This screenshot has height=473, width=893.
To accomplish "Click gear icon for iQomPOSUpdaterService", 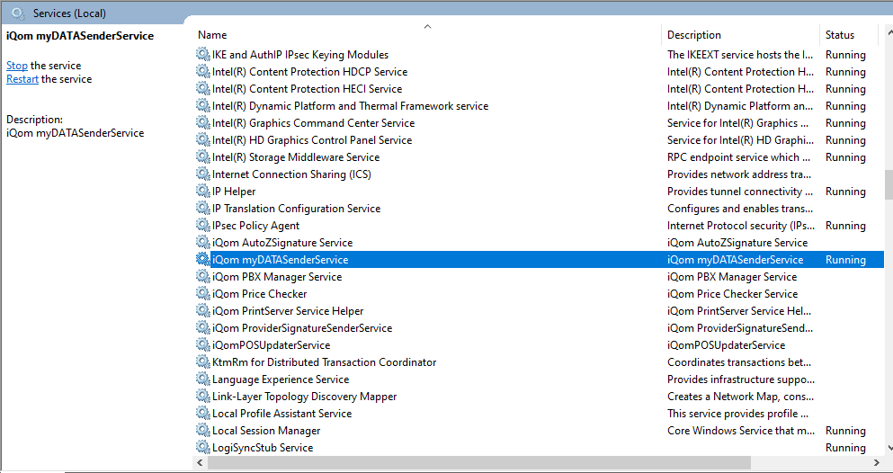I will point(203,345).
